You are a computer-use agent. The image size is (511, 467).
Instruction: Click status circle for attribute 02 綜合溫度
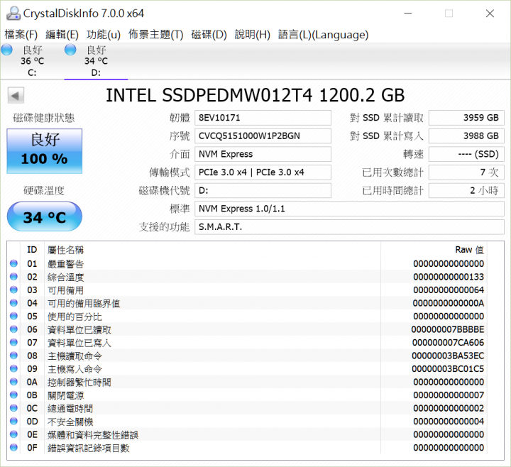13,277
